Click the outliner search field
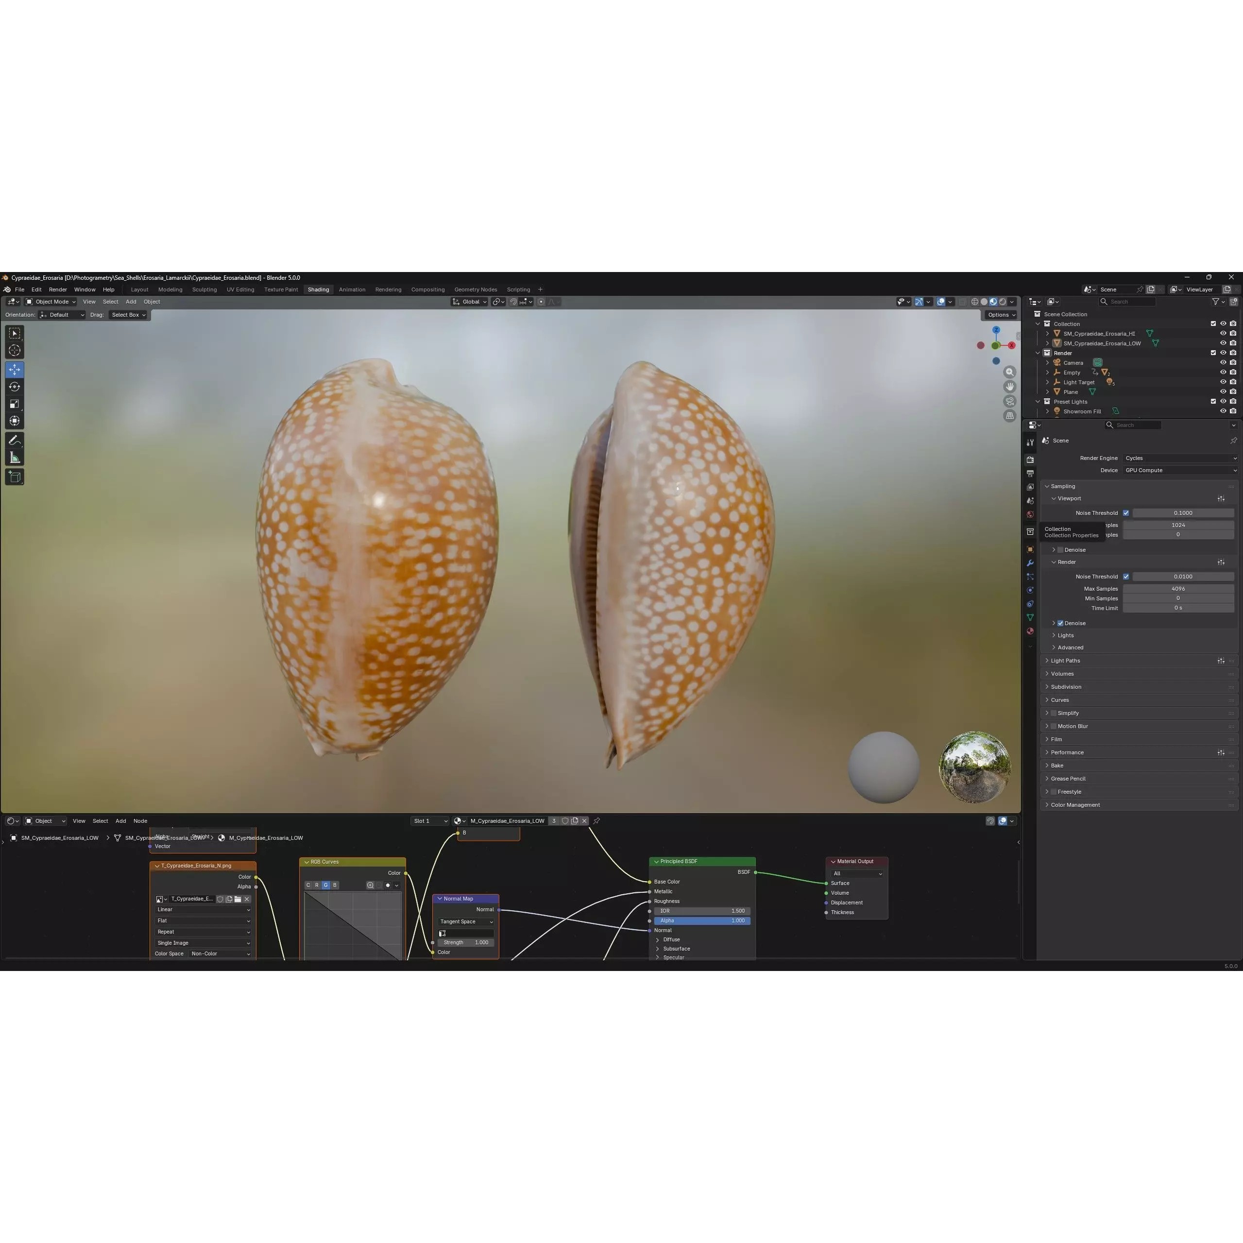Screen dimensions: 1243x1243 coord(1128,301)
